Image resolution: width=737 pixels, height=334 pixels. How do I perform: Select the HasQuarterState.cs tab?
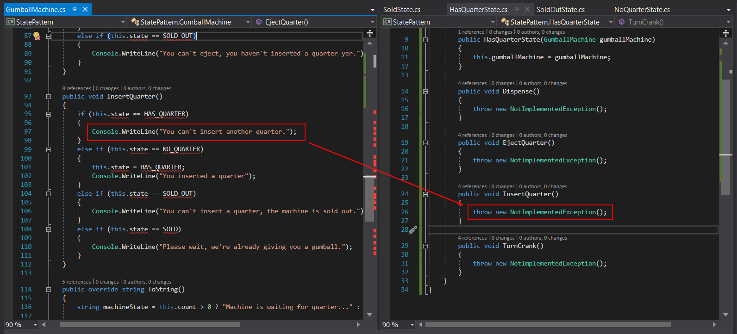478,10
